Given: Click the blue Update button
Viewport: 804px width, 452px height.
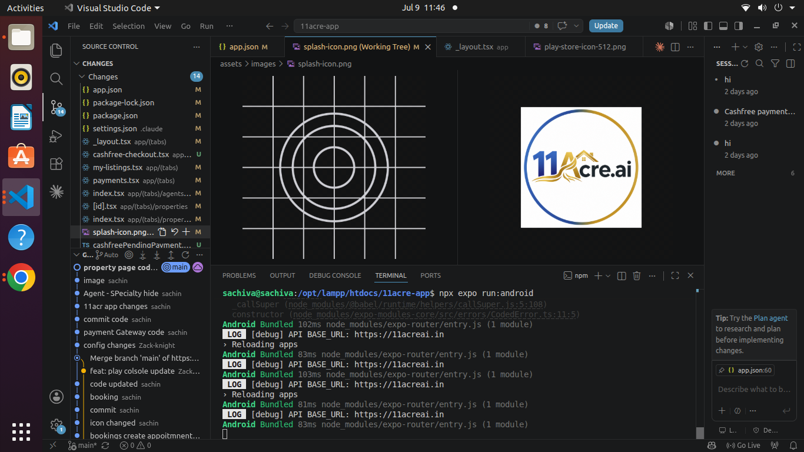Looking at the screenshot, I should click(x=606, y=26).
